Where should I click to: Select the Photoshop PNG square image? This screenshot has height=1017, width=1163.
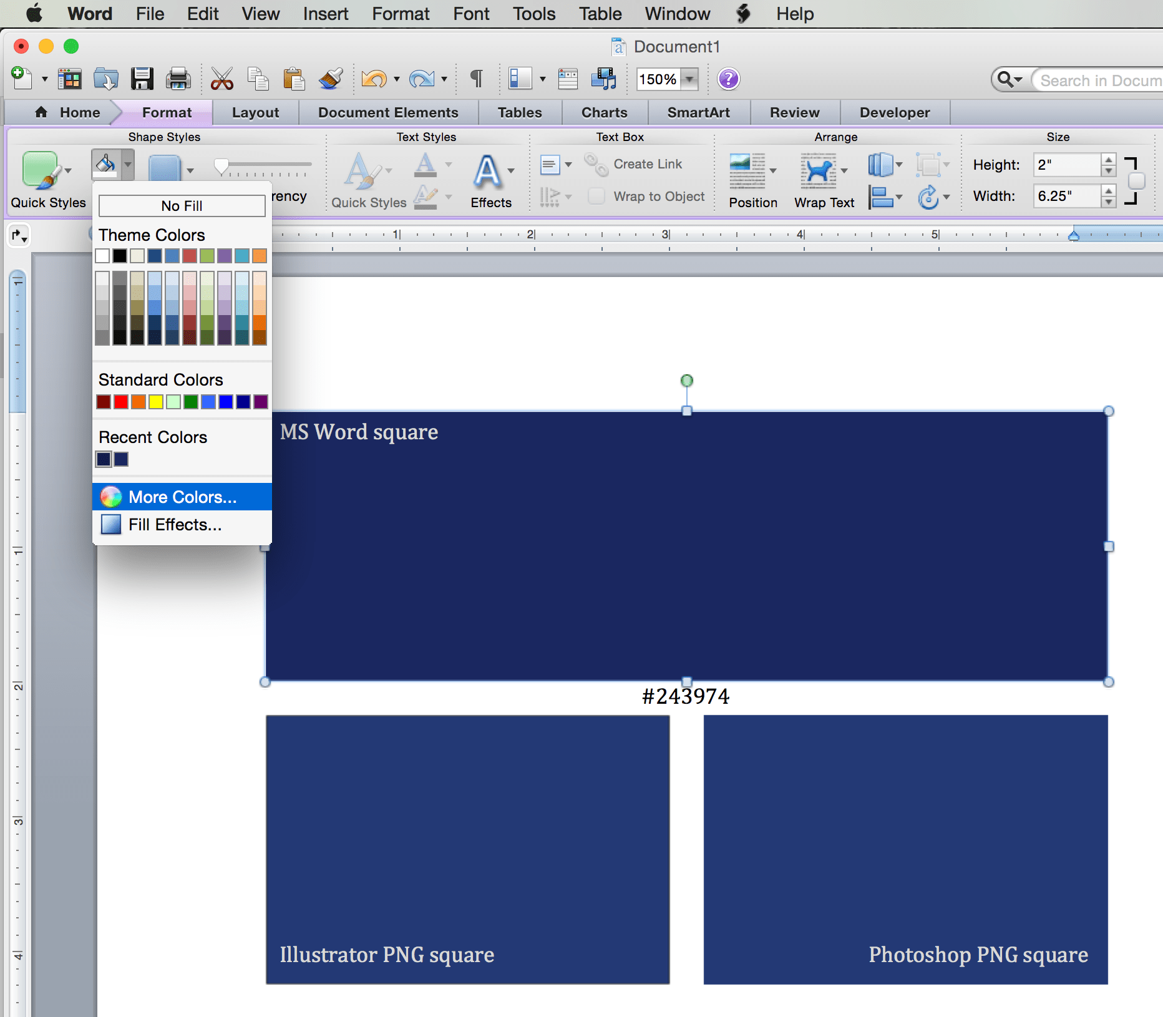coord(906,850)
